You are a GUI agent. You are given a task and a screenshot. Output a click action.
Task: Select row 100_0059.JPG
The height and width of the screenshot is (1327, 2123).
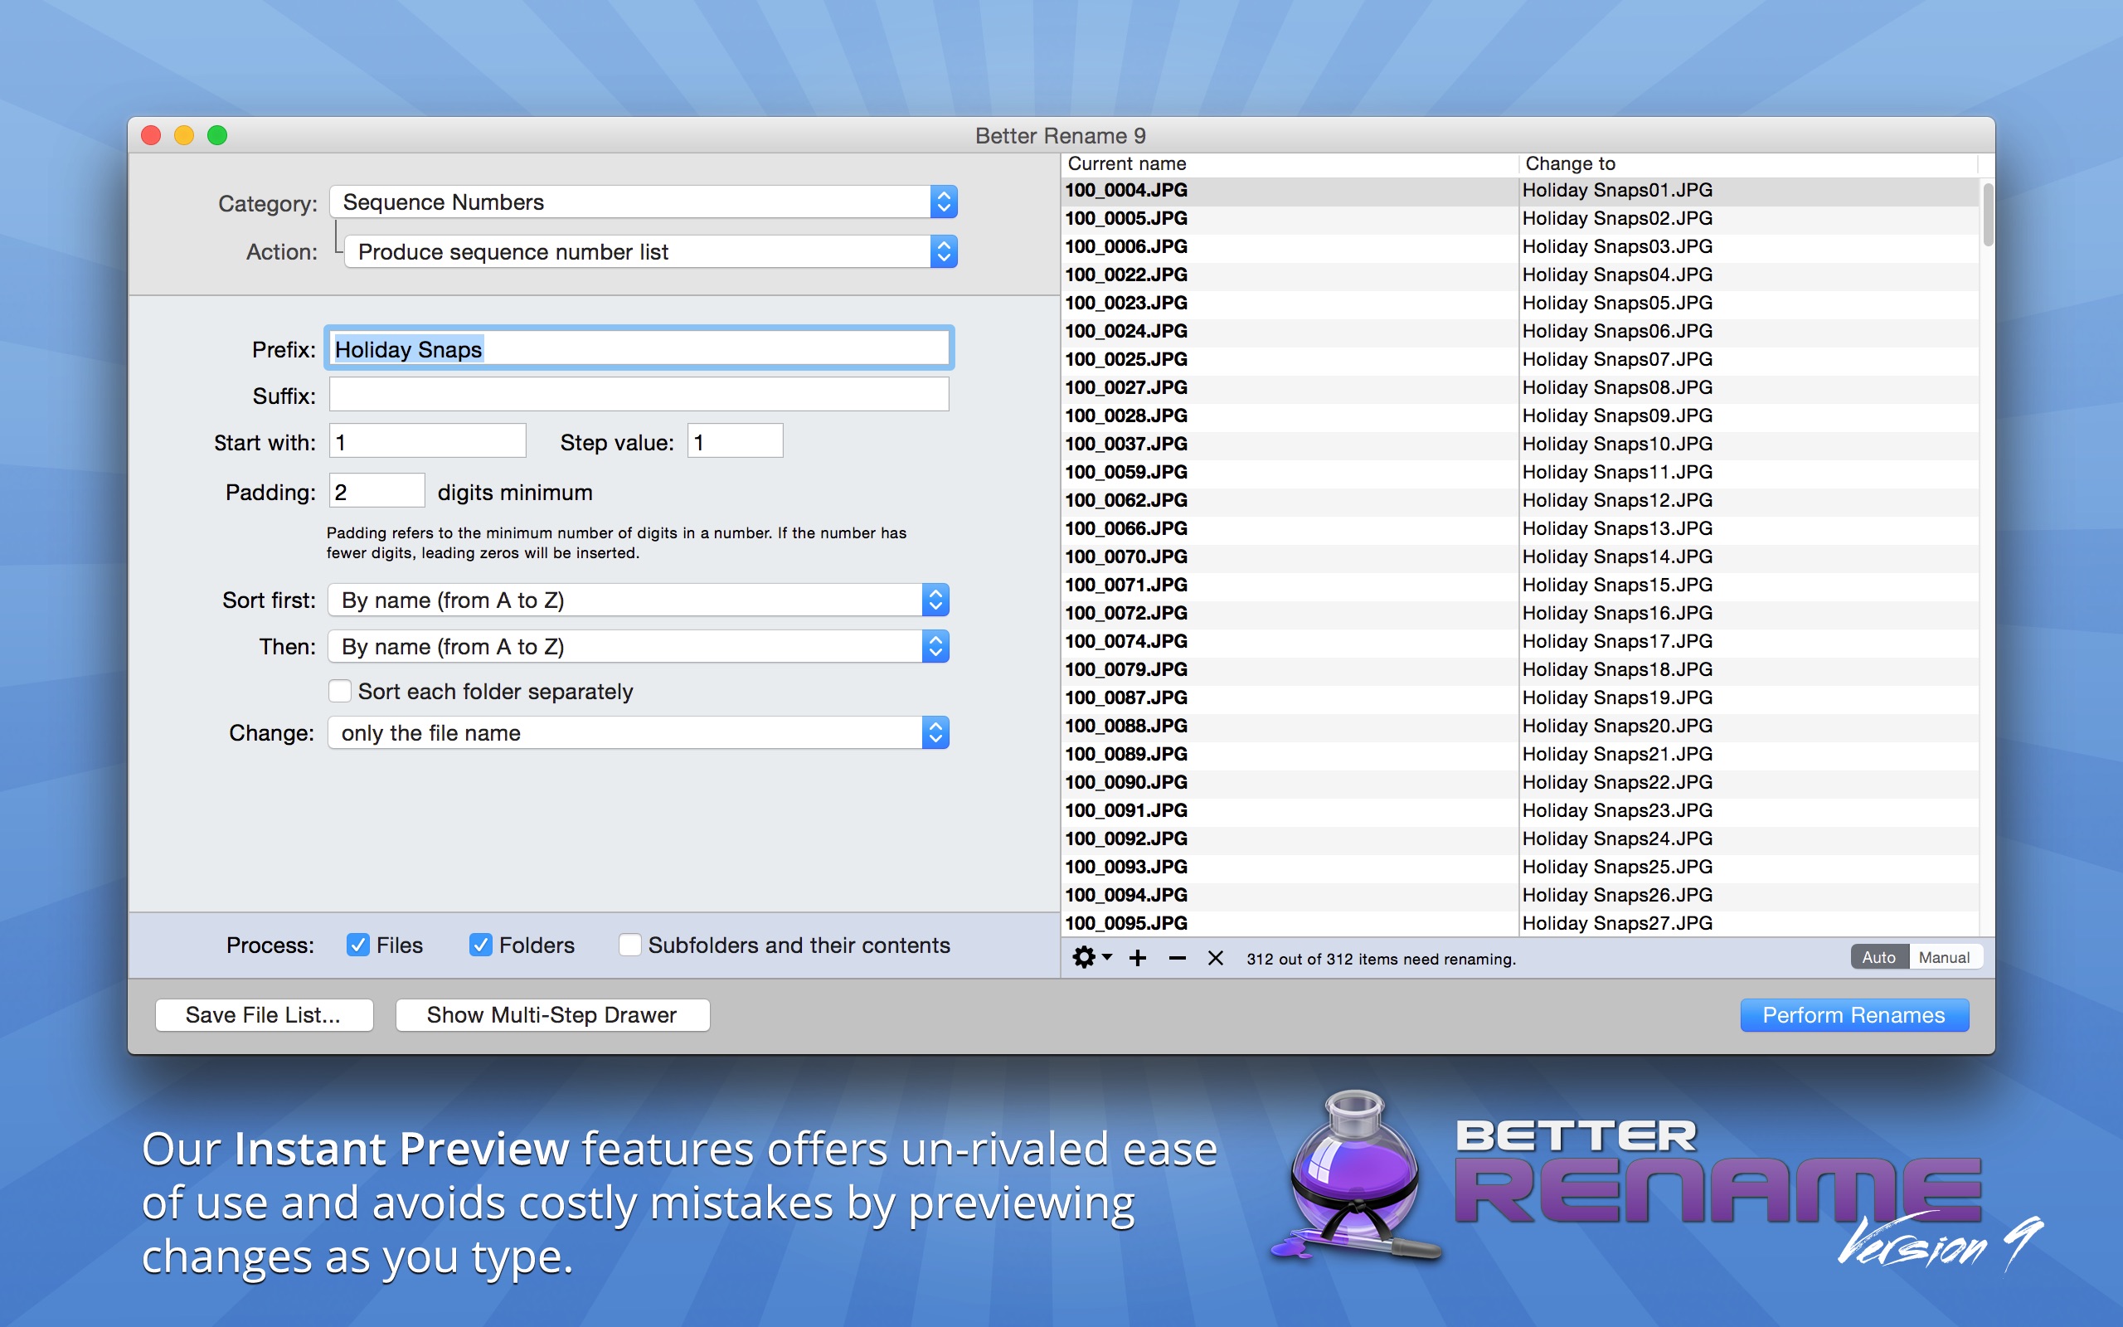1520,472
